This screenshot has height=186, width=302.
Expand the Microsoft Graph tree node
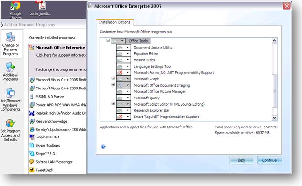(113, 78)
